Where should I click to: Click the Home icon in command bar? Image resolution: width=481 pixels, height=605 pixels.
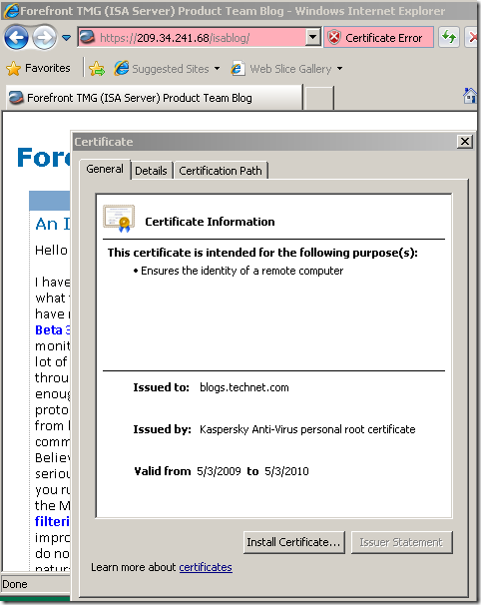(x=470, y=96)
